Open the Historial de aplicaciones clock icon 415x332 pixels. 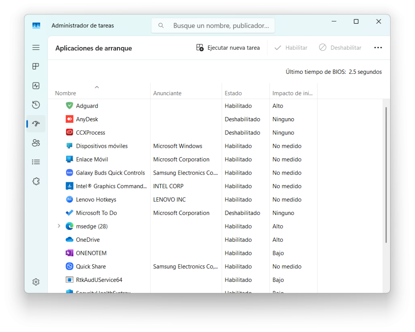(x=36, y=105)
